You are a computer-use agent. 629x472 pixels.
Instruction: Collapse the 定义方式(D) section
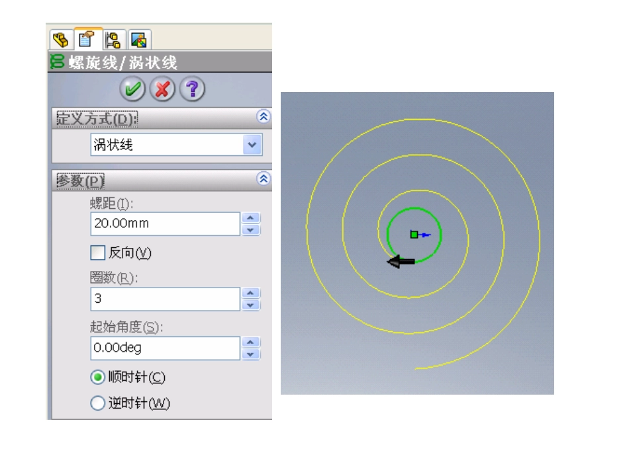263,116
